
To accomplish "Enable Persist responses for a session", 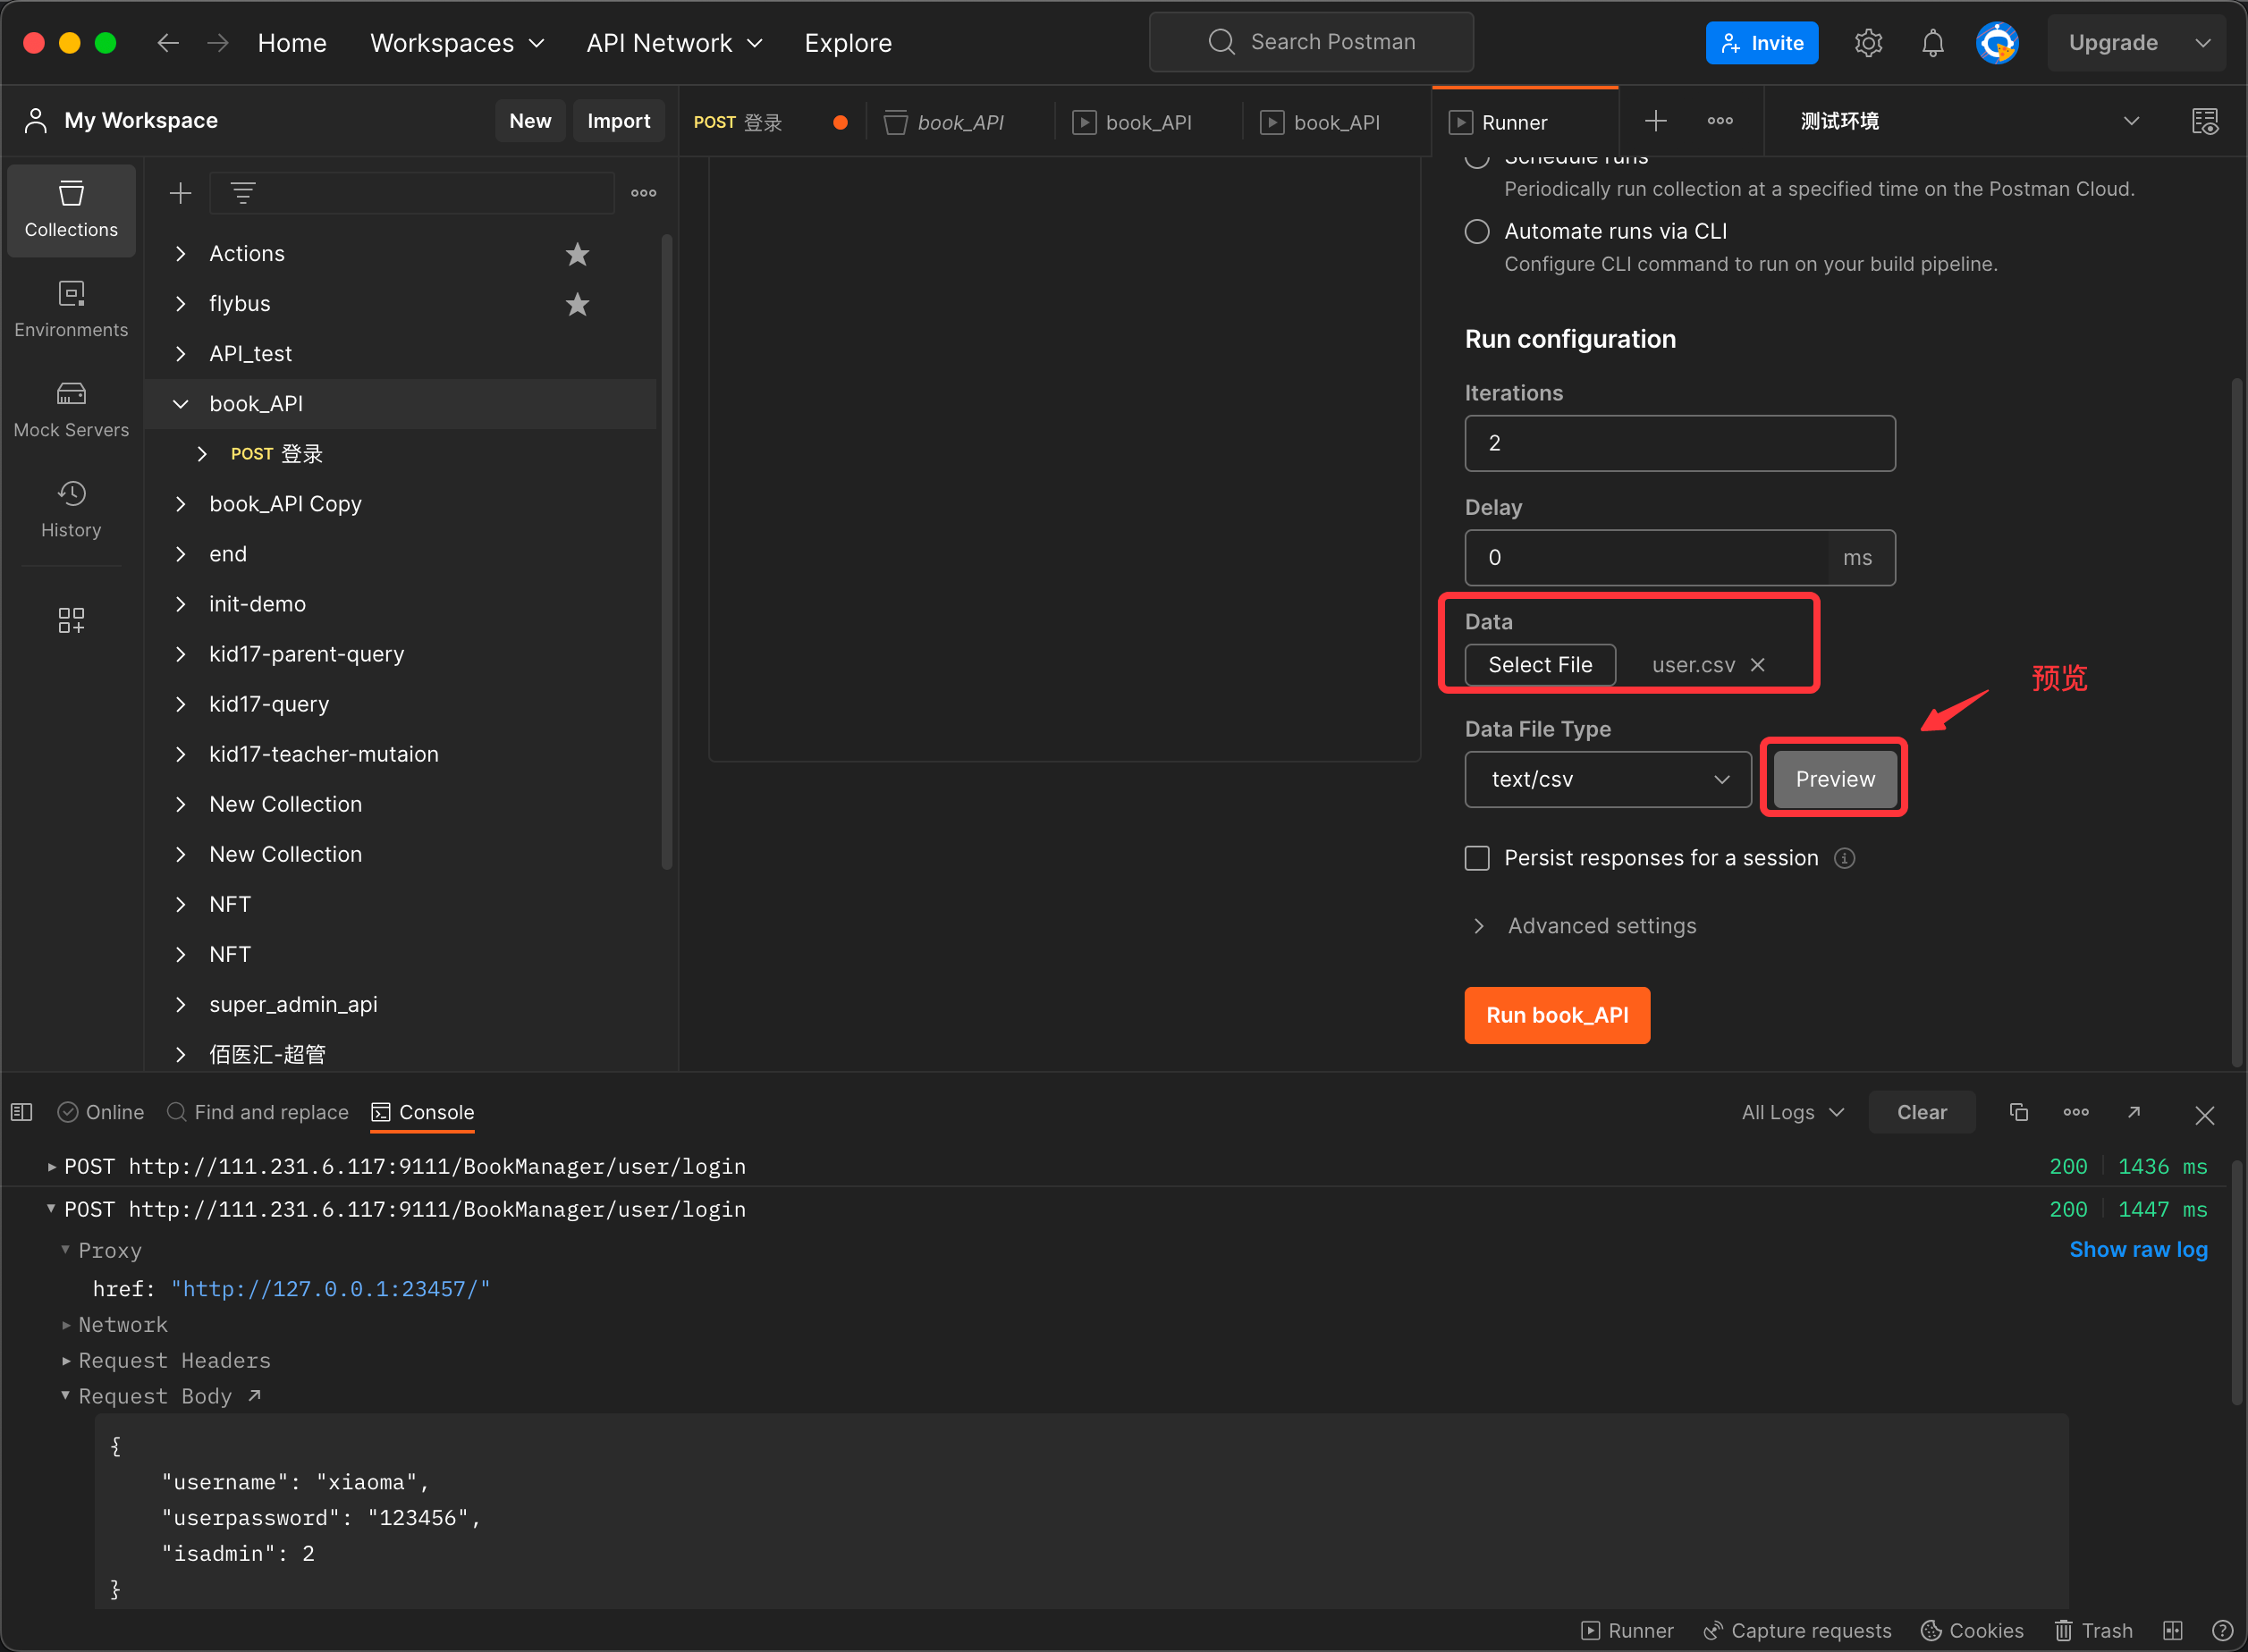I will [1477, 858].
